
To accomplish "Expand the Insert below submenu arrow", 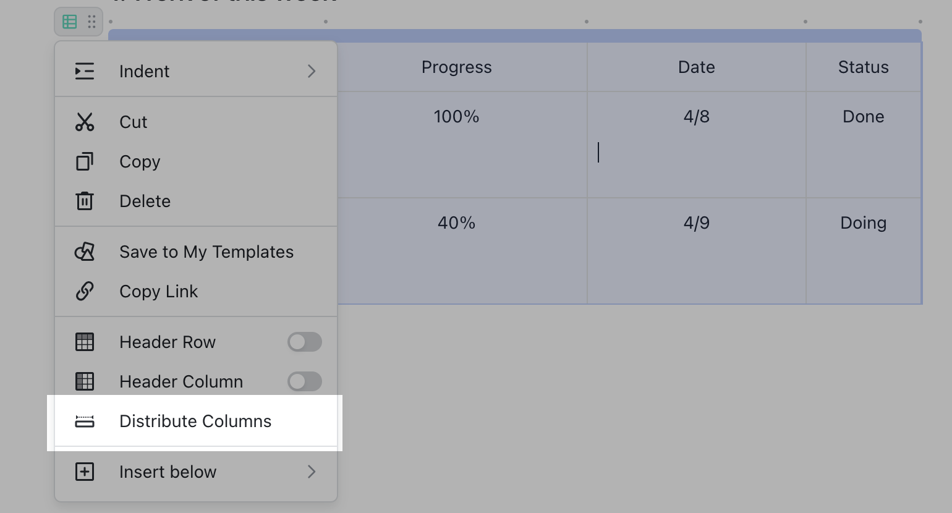I will 312,472.
